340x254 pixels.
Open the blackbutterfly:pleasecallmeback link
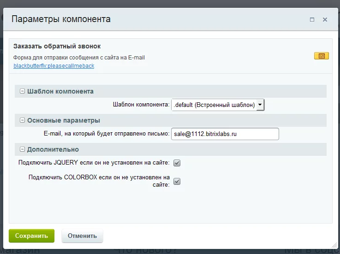coord(54,66)
